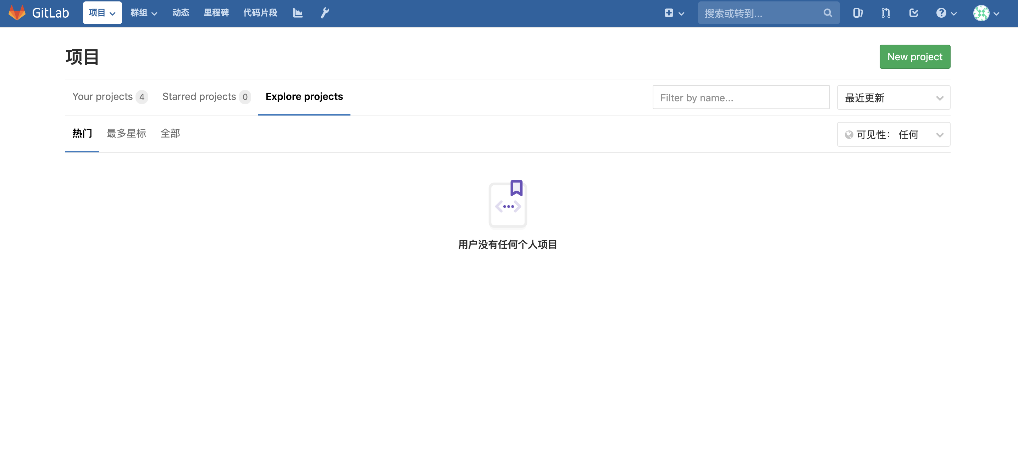Viewport: 1018px width, 460px height.
Task: Open the todos checkmark icon
Action: (913, 12)
